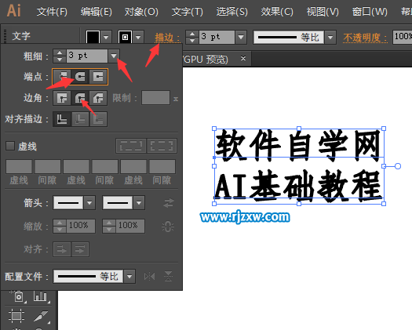This screenshot has height=330, width=412.
Task: Open the start arrowhead dropdown
Action: coord(89,203)
